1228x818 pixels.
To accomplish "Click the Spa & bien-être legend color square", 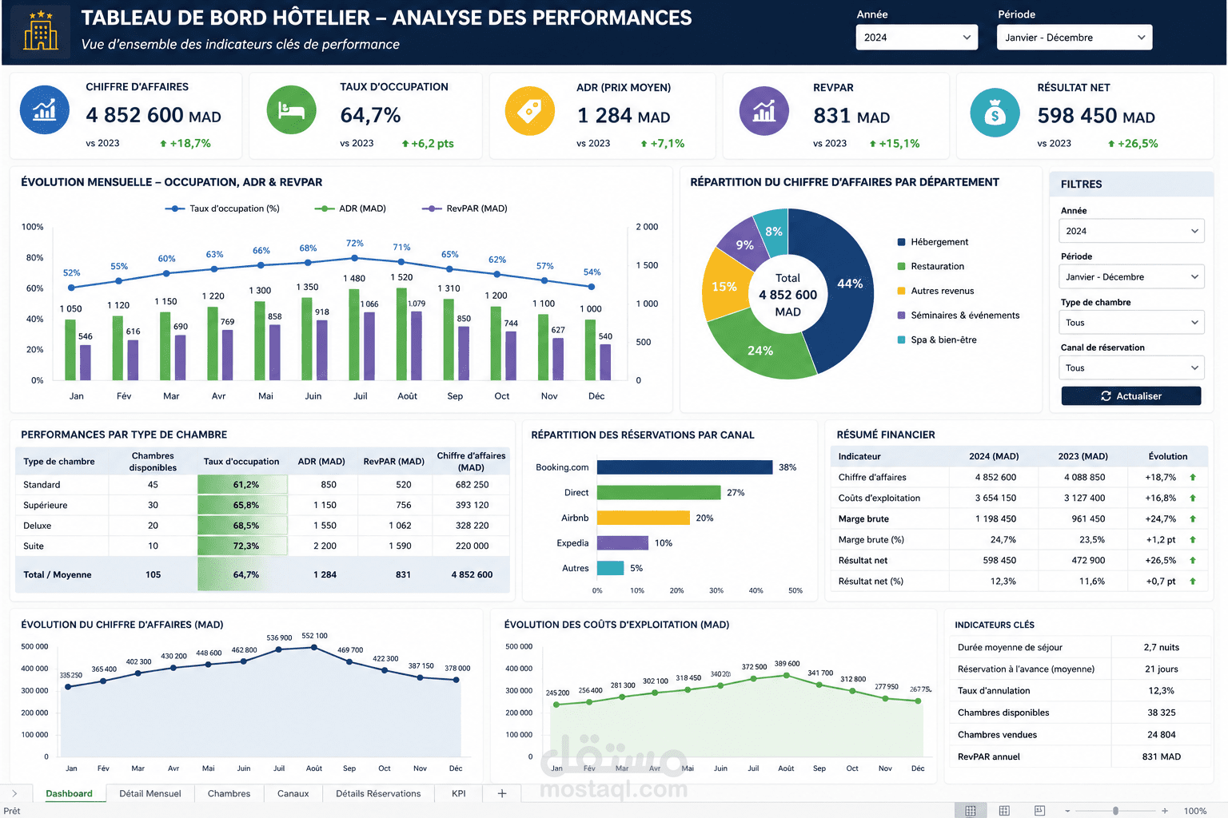I will (x=902, y=340).
